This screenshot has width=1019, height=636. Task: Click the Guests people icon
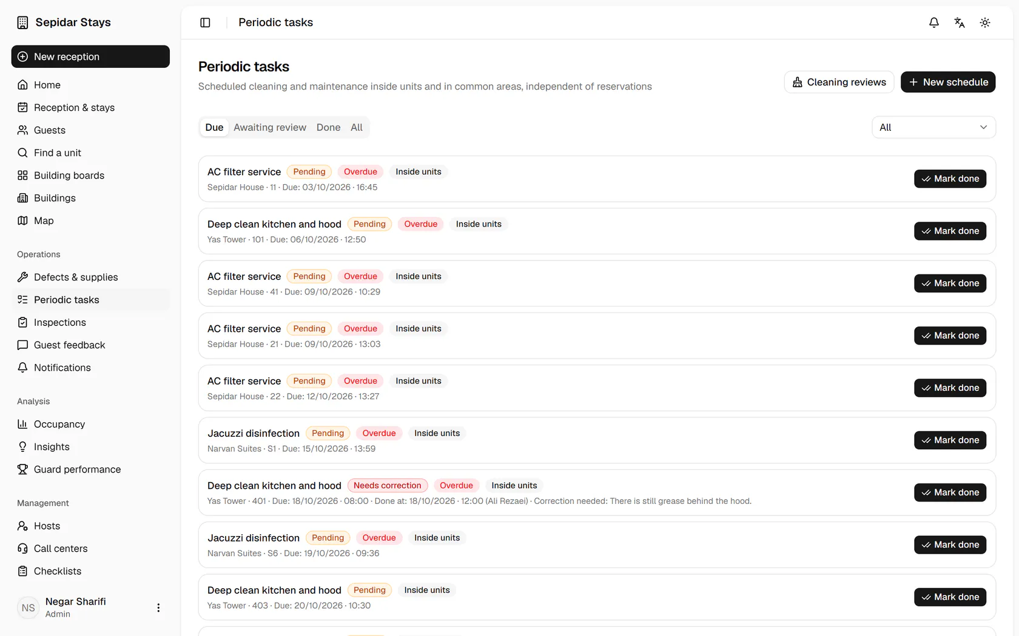point(22,130)
